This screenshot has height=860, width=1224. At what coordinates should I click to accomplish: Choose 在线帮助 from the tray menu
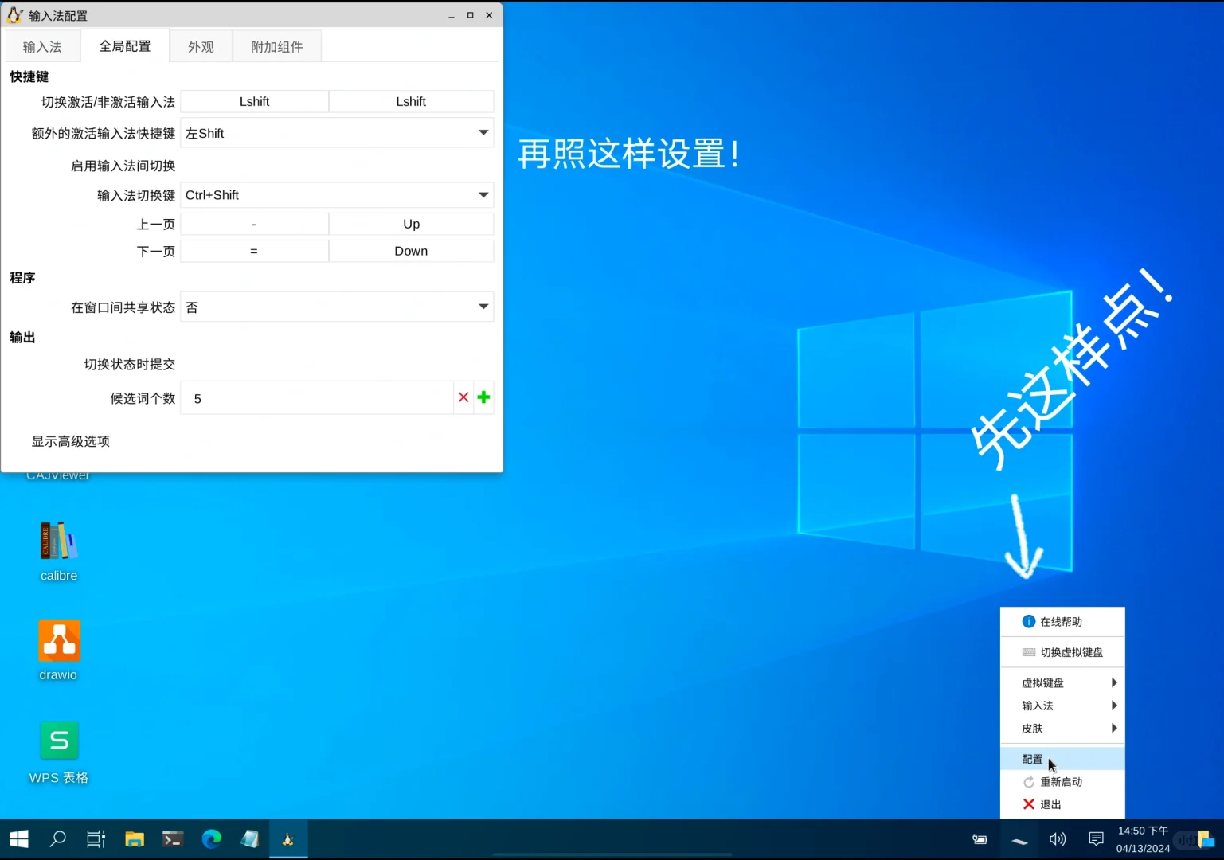coord(1062,622)
